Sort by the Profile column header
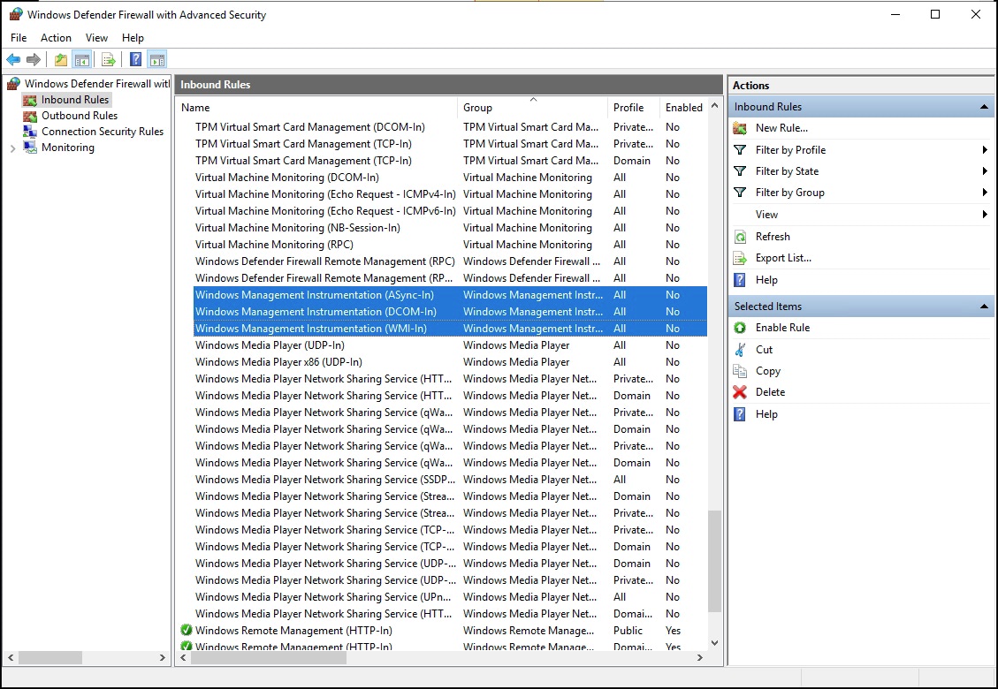The width and height of the screenshot is (998, 689). tap(634, 108)
